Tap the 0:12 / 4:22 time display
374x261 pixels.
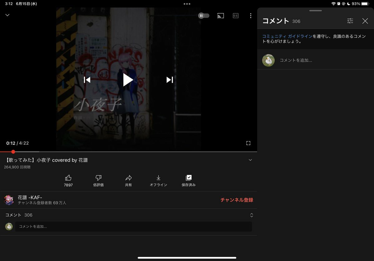tap(17, 143)
